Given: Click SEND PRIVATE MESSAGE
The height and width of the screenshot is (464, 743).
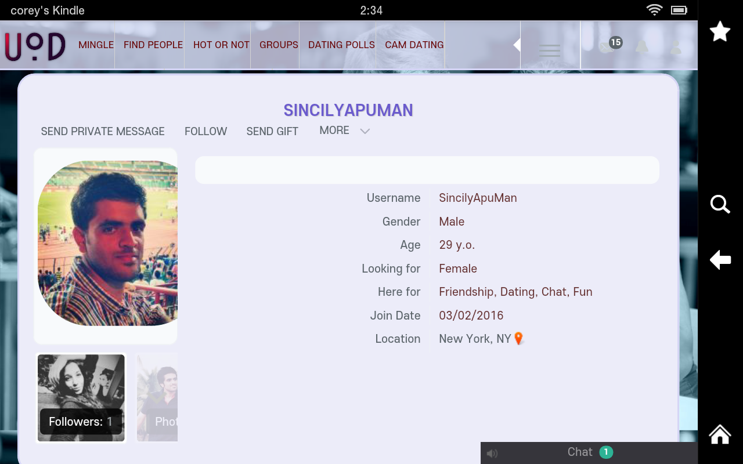Looking at the screenshot, I should pos(103,132).
